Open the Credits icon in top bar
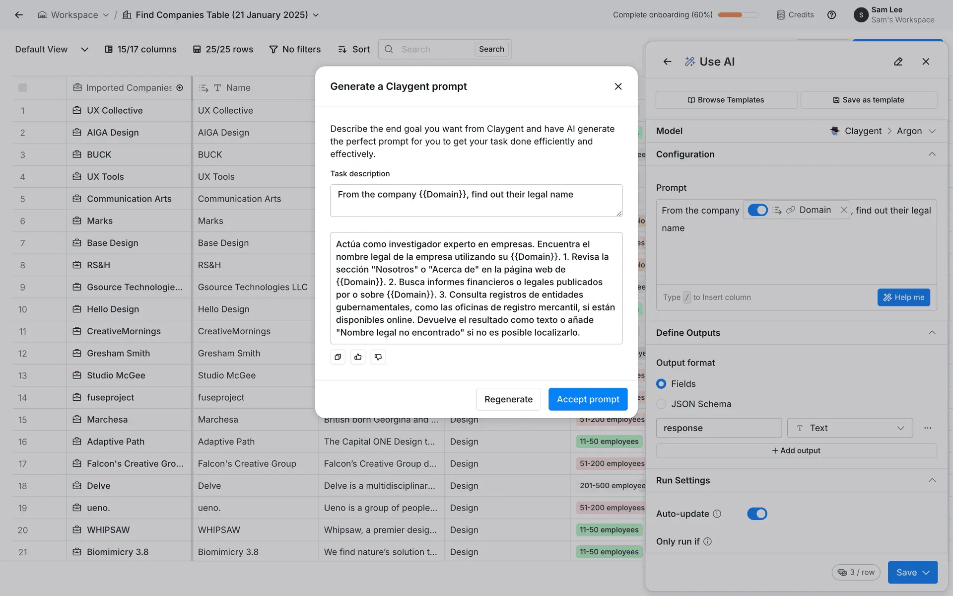Image resolution: width=953 pixels, height=596 pixels. point(795,15)
